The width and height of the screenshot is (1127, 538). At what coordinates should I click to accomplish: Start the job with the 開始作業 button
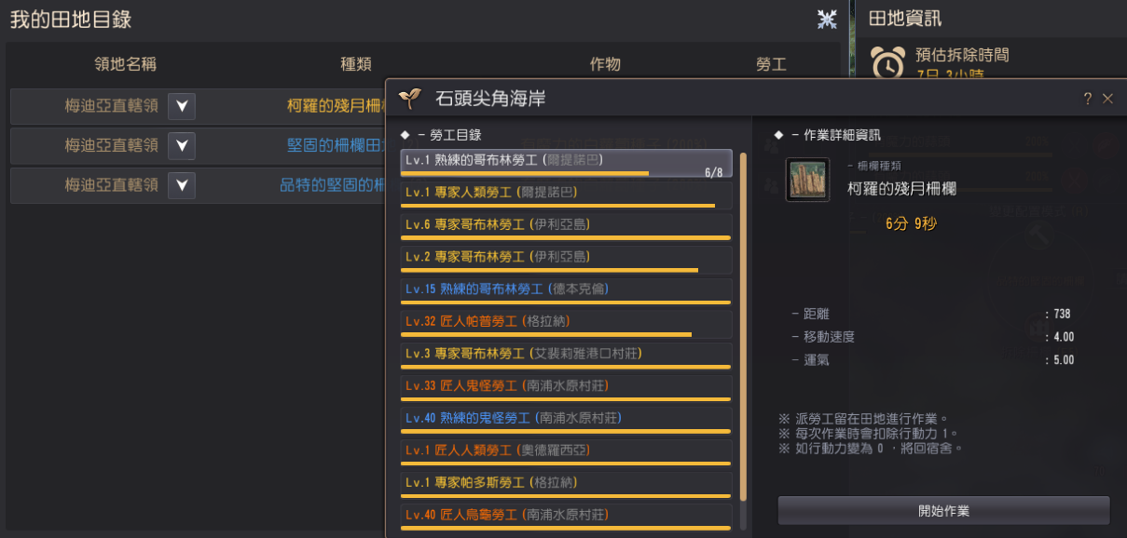pos(943,511)
